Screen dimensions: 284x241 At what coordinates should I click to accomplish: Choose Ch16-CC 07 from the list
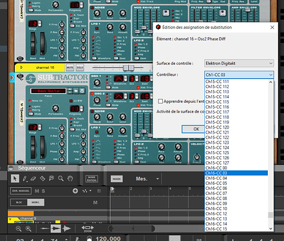(236, 193)
